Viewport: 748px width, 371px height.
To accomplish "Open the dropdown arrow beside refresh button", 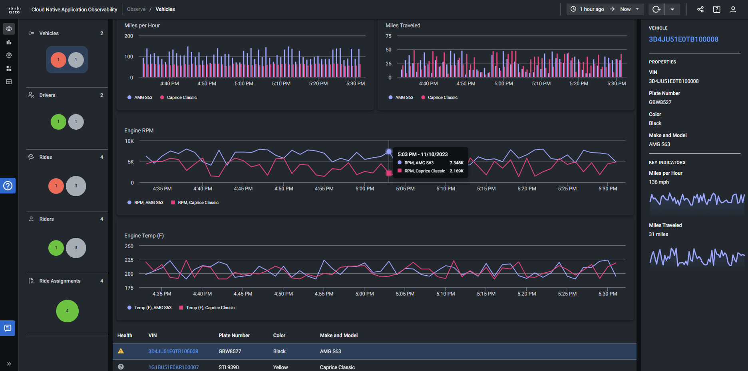I will click(x=672, y=9).
